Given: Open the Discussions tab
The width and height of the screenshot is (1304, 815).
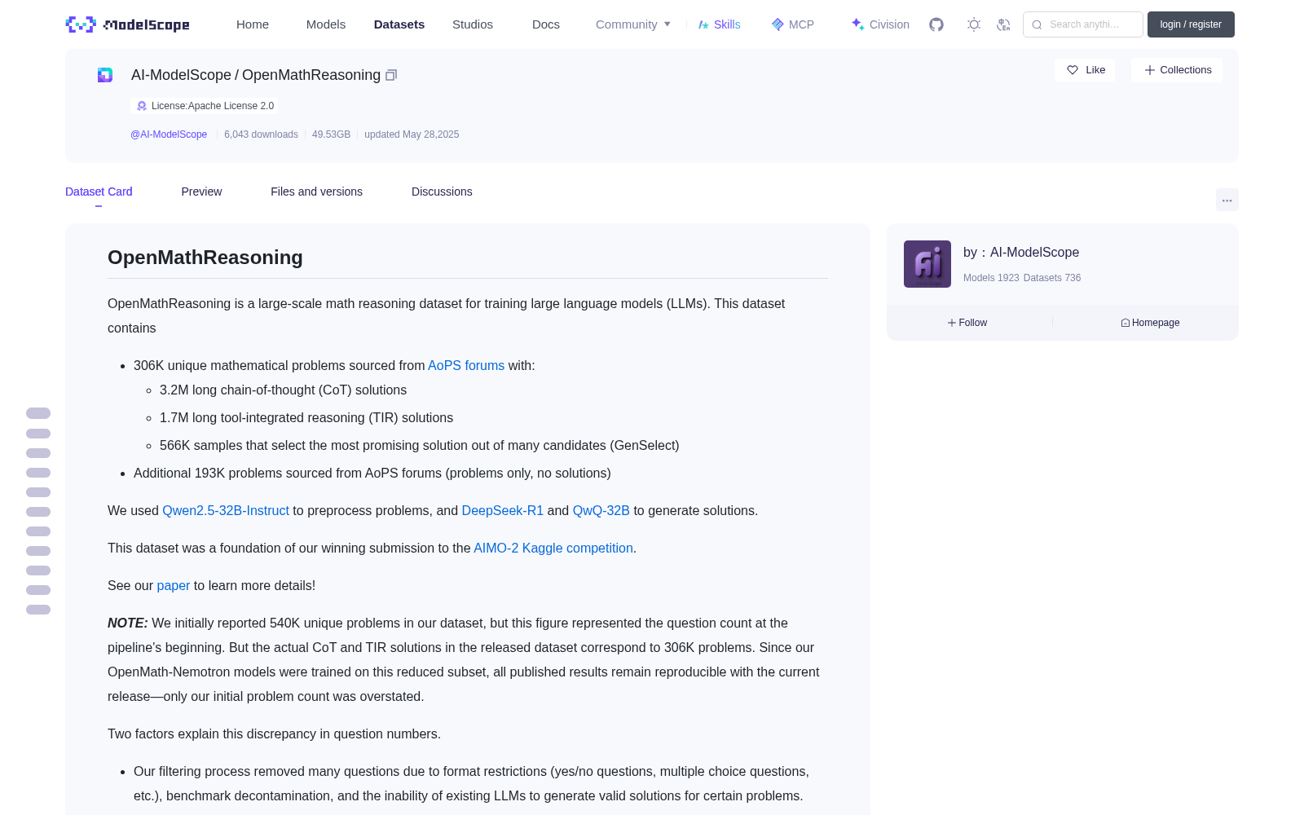Looking at the screenshot, I should click(442, 192).
